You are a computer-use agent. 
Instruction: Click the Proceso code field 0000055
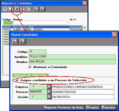coord(38,92)
